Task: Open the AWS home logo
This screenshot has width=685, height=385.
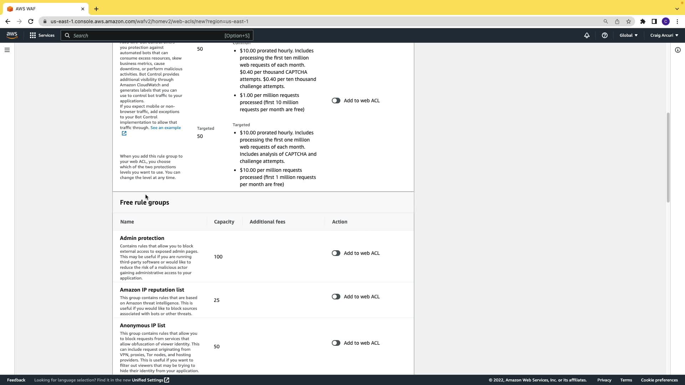Action: pyautogui.click(x=12, y=35)
